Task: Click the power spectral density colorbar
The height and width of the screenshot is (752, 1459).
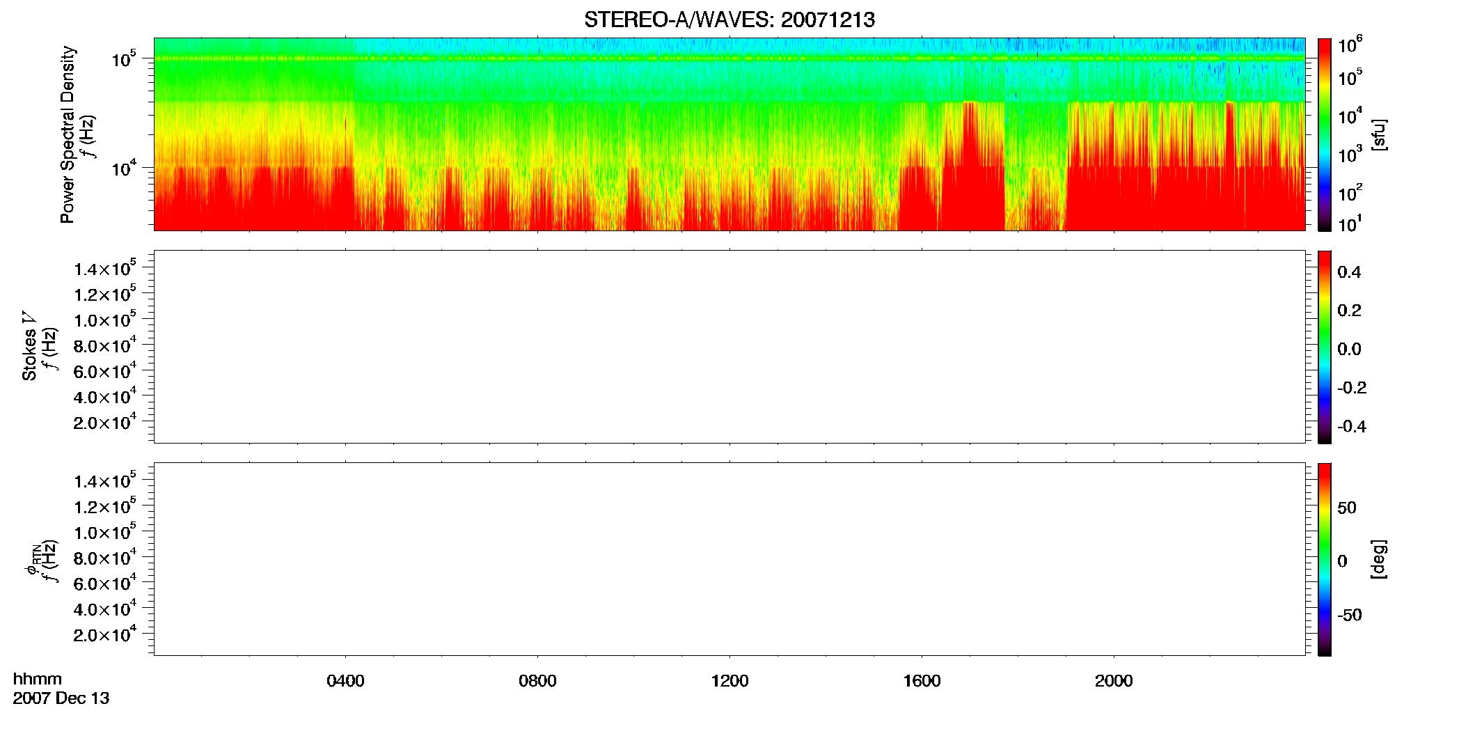Action: coord(1325,134)
